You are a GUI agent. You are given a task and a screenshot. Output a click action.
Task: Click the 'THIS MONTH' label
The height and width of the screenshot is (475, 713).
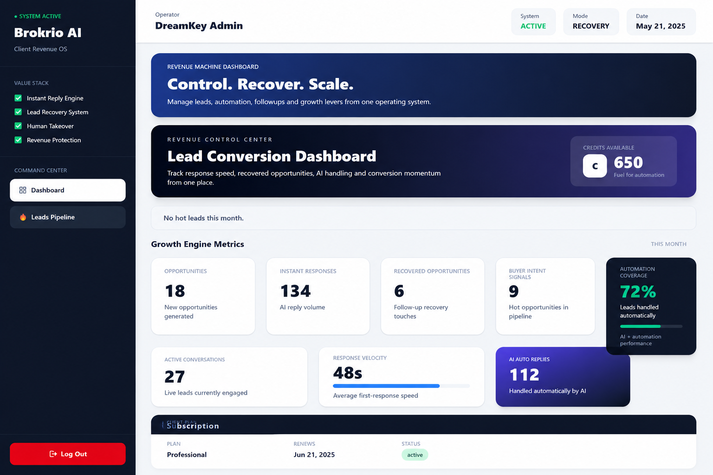point(668,244)
